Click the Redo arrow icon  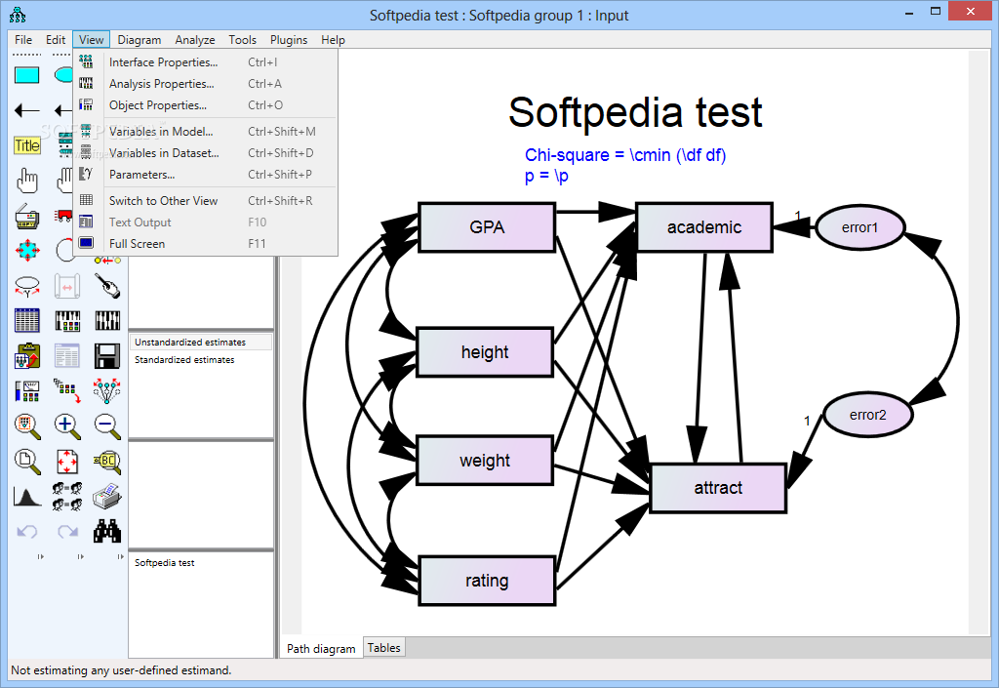click(x=67, y=531)
